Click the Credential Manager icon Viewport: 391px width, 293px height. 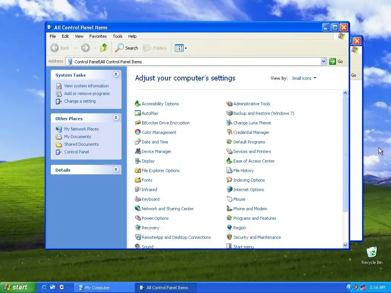(x=229, y=132)
